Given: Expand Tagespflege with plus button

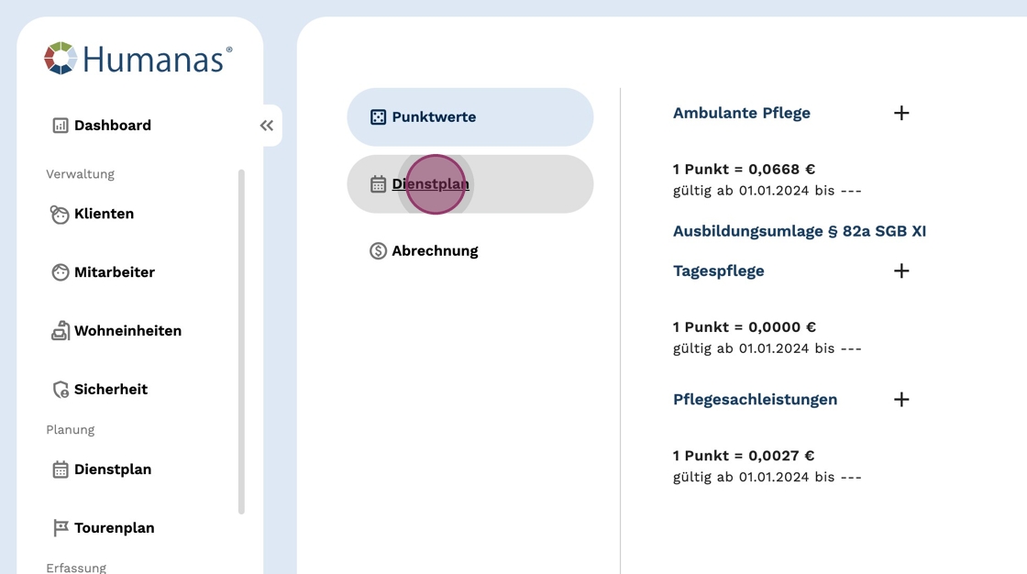Looking at the screenshot, I should pyautogui.click(x=901, y=270).
